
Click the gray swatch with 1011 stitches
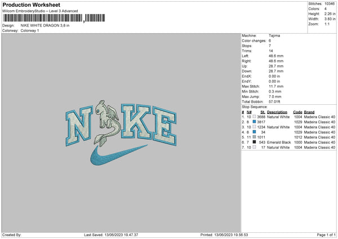click(255, 137)
